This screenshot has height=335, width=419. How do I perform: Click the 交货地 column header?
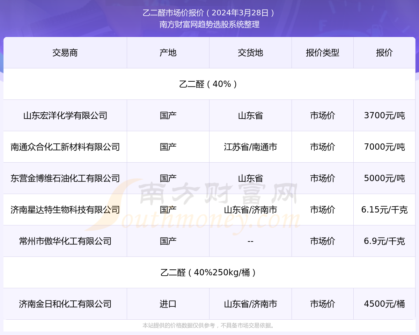point(250,53)
